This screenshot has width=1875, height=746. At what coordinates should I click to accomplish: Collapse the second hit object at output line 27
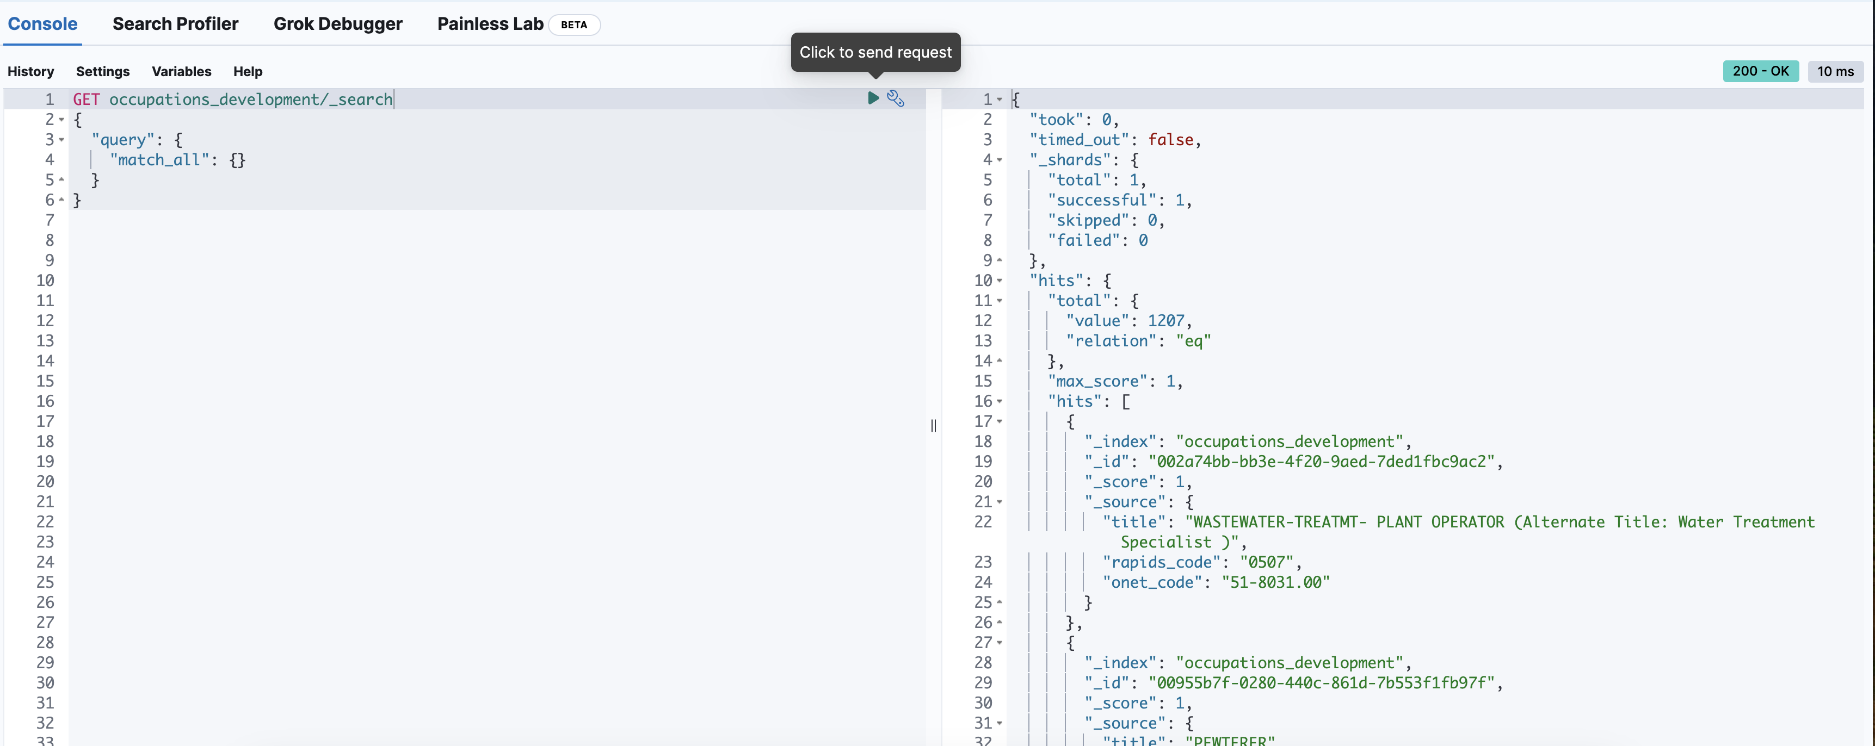pyautogui.click(x=1000, y=643)
